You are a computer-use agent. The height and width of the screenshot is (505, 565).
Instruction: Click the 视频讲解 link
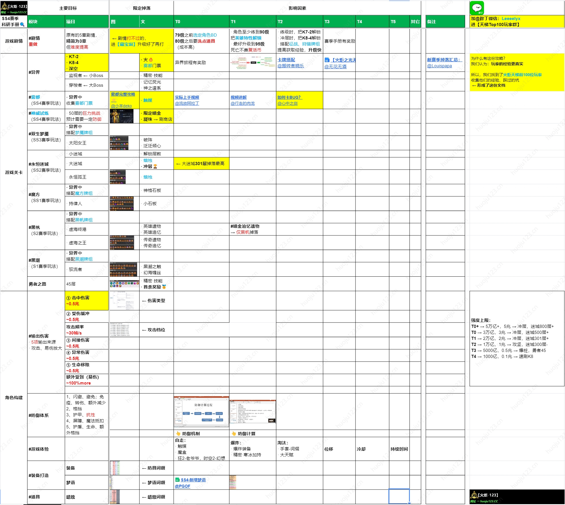(x=238, y=97)
